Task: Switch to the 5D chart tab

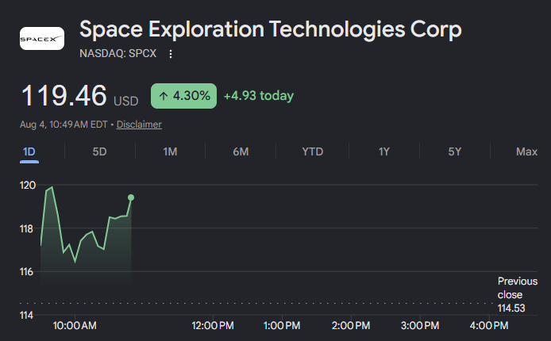Action: pyautogui.click(x=99, y=152)
